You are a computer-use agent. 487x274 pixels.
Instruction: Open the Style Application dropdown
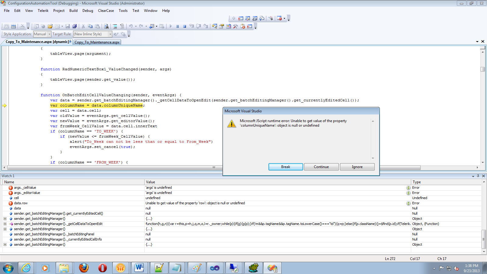[x=49, y=34]
